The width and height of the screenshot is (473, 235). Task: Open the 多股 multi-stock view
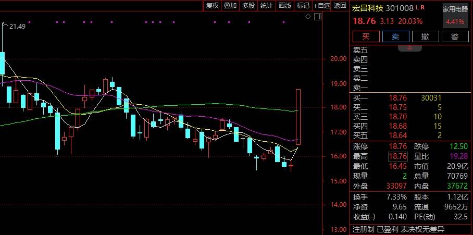click(248, 6)
